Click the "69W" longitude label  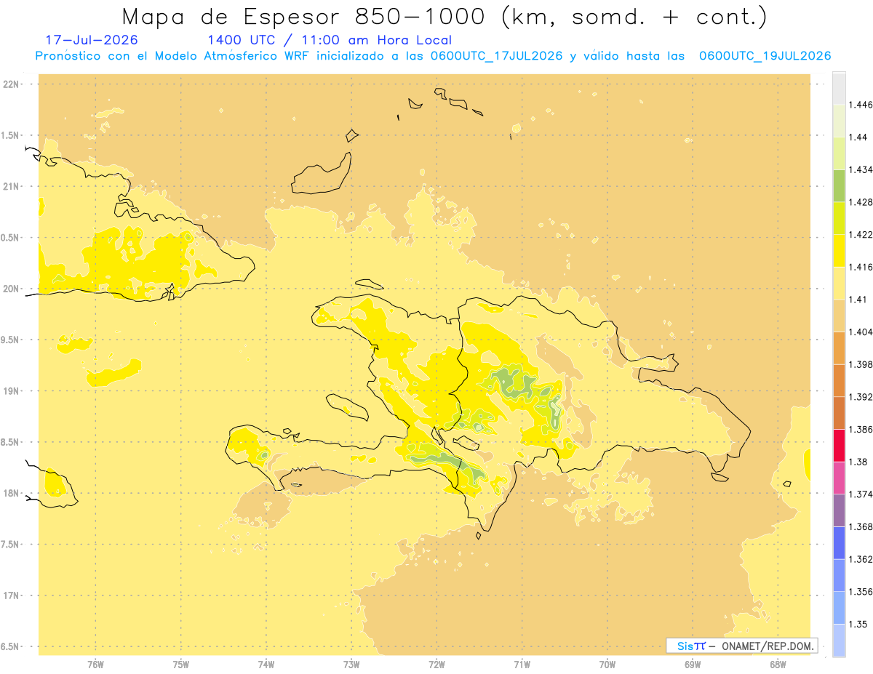click(x=693, y=664)
